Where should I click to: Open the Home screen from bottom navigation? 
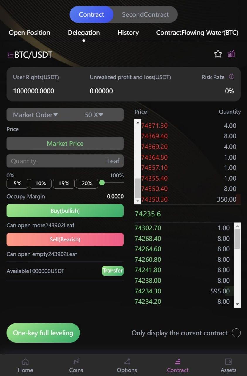[25, 365]
